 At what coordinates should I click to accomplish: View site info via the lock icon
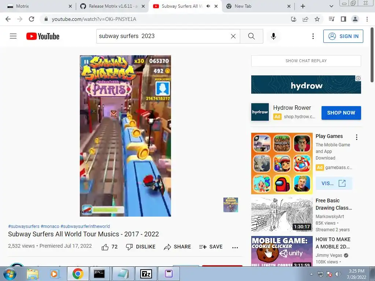click(46, 19)
